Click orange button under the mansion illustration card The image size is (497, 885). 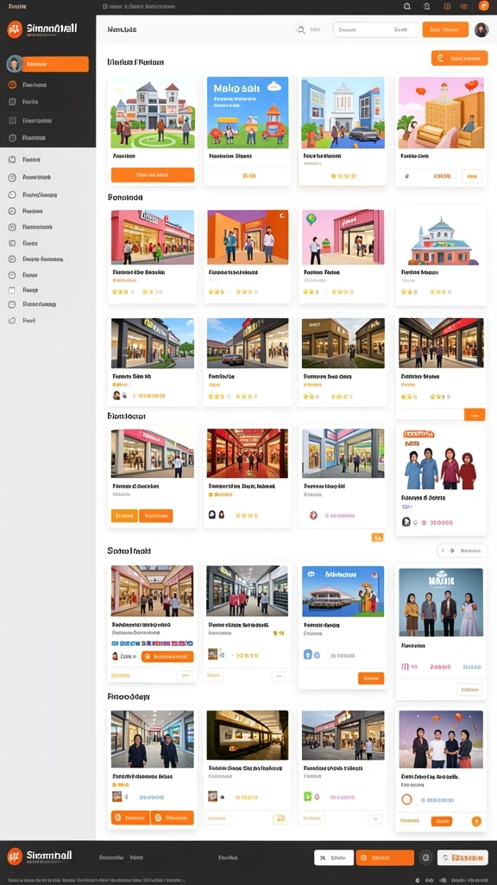pyautogui.click(x=153, y=175)
